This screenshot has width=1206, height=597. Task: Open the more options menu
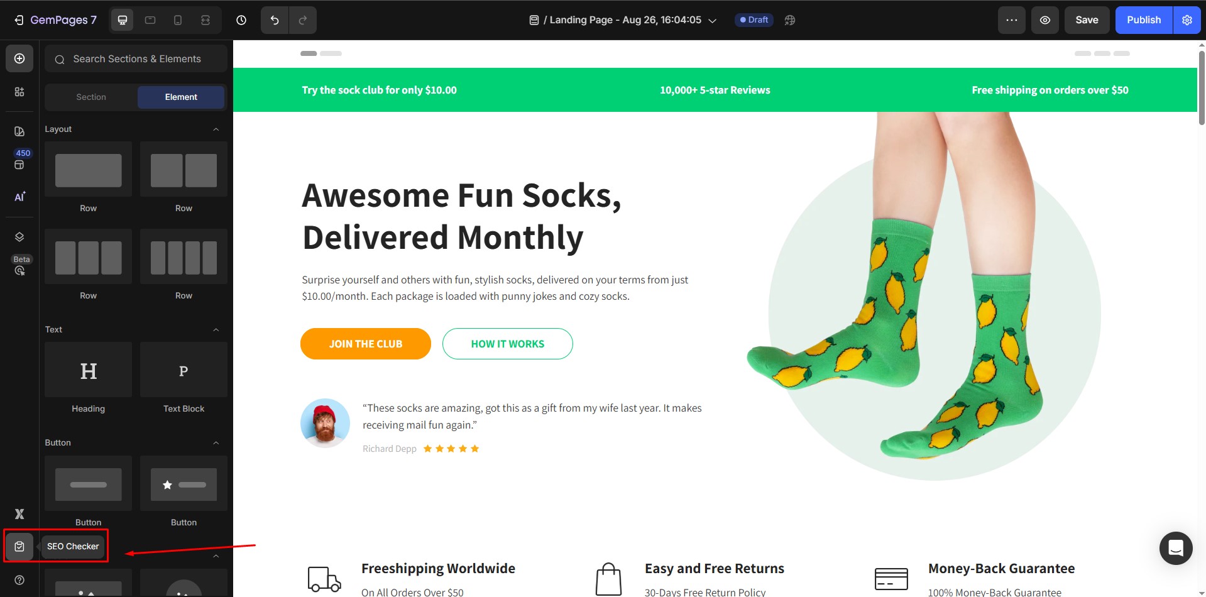pos(1011,19)
